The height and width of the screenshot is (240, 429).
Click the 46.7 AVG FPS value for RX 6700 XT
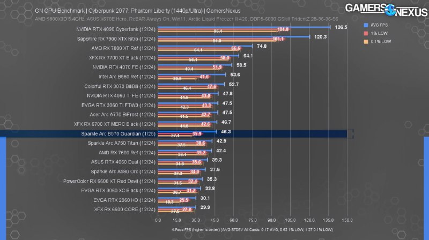click(x=226, y=122)
